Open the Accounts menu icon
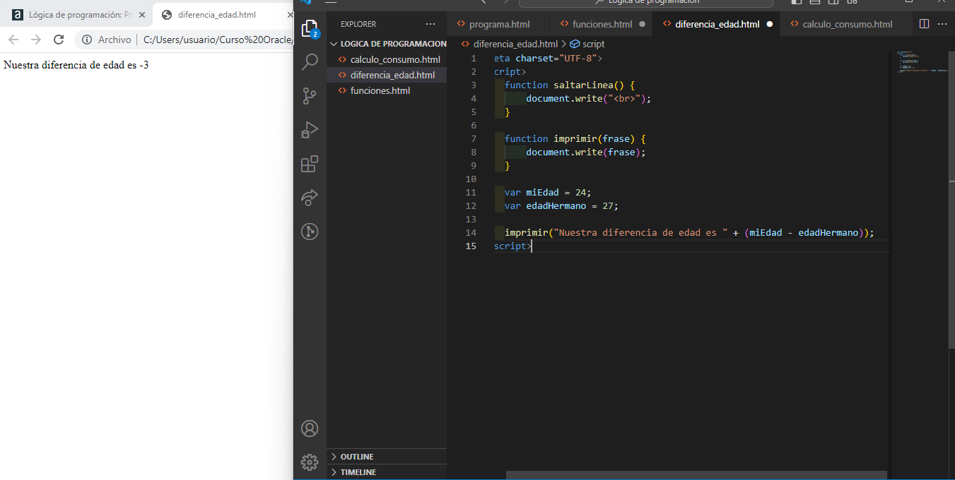The width and height of the screenshot is (955, 480). point(310,428)
